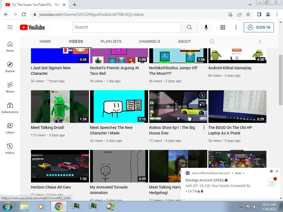Collapse notification with caret next to now
The image size is (283, 212).
click(243, 173)
